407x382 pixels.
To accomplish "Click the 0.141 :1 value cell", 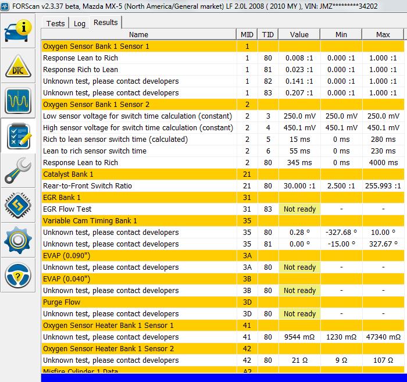I will (x=299, y=81).
